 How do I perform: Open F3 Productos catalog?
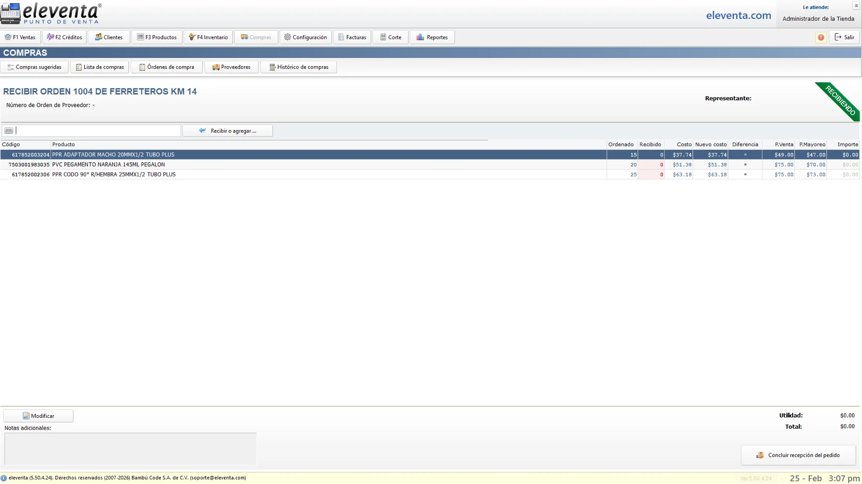click(x=157, y=37)
